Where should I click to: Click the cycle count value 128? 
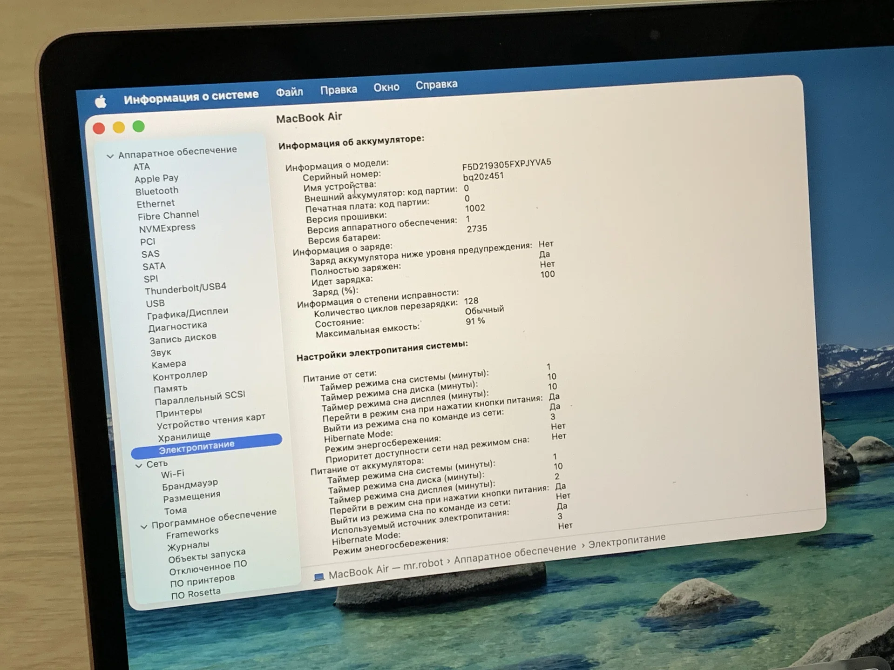471,301
